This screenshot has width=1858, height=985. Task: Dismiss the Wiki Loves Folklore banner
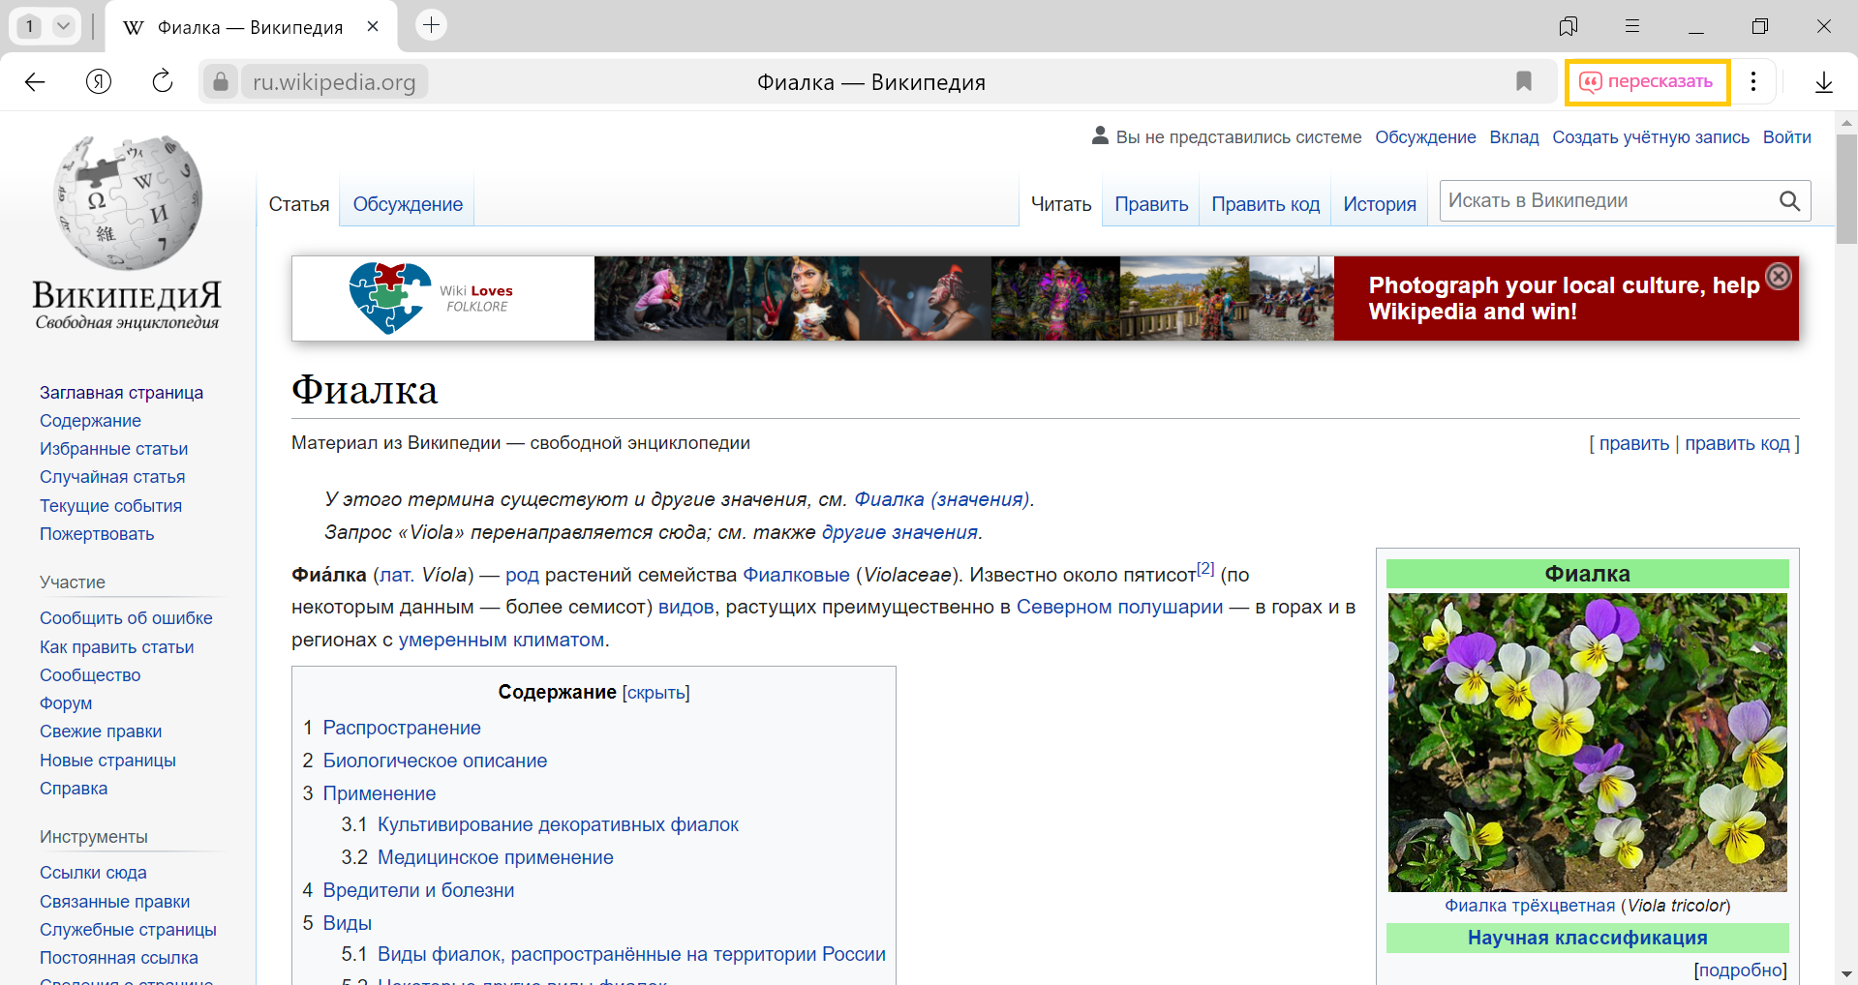point(1779,277)
